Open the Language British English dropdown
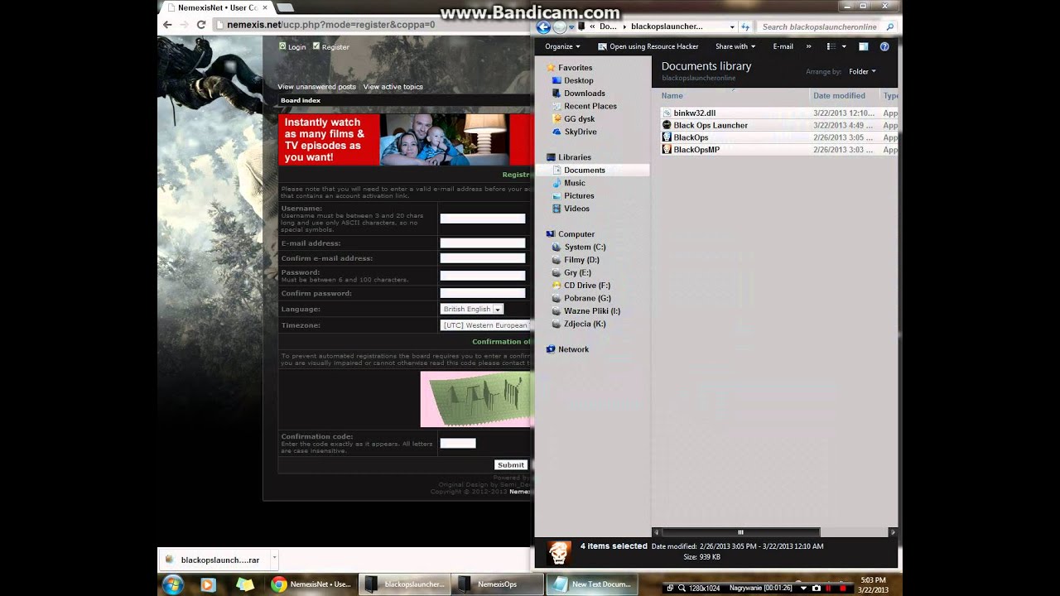 point(472,309)
